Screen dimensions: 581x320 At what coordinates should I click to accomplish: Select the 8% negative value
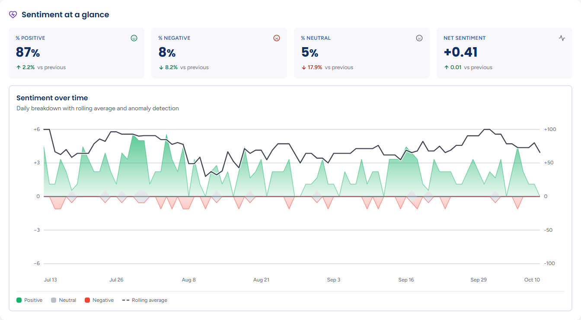coord(167,52)
